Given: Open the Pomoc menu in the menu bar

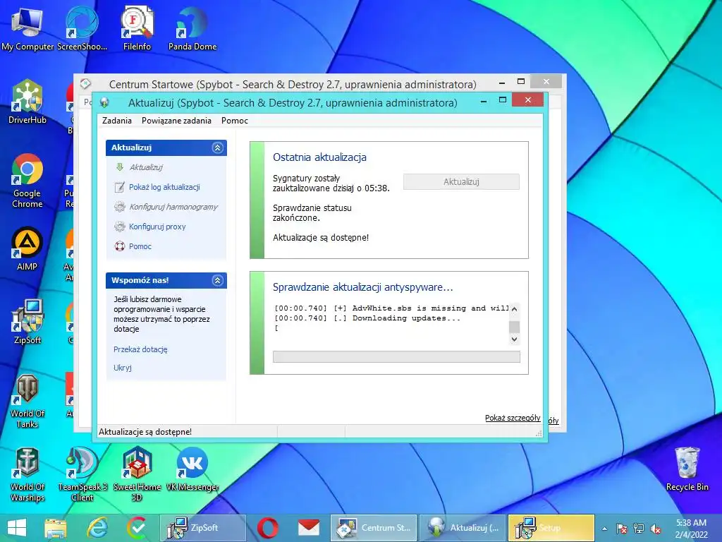Looking at the screenshot, I should point(234,120).
